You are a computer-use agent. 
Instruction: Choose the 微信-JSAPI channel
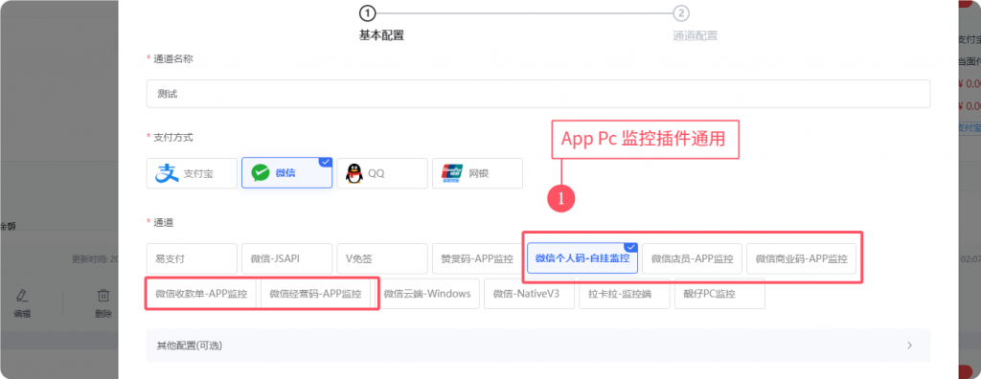point(287,258)
